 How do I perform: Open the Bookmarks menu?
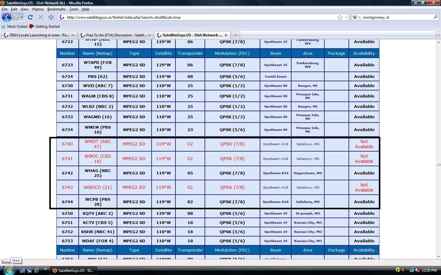pos(56,9)
